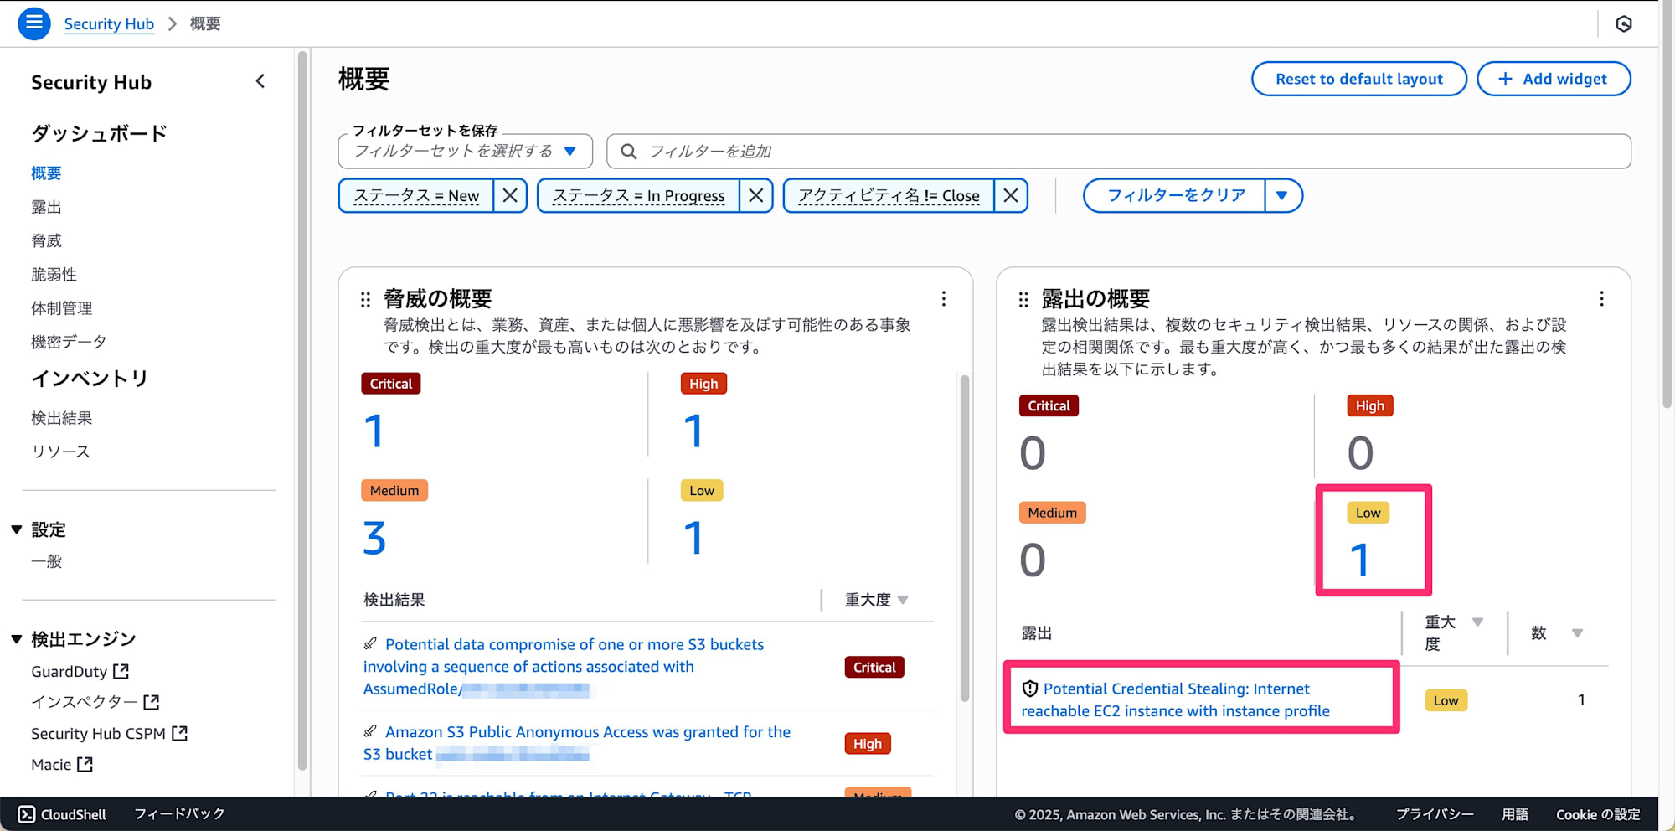1675x831 pixels.
Task: Click the threat Medium count 3
Action: pos(374,538)
